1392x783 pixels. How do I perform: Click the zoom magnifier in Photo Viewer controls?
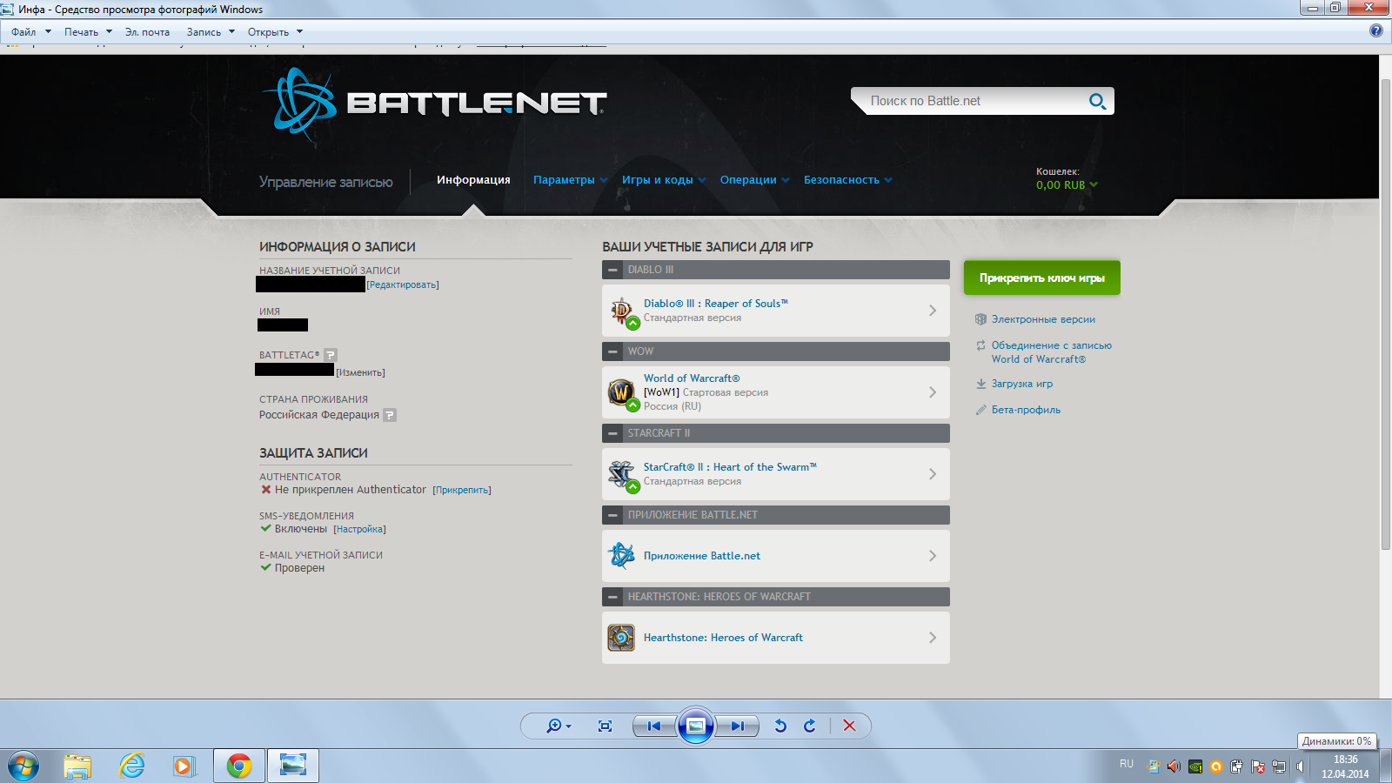(x=554, y=726)
